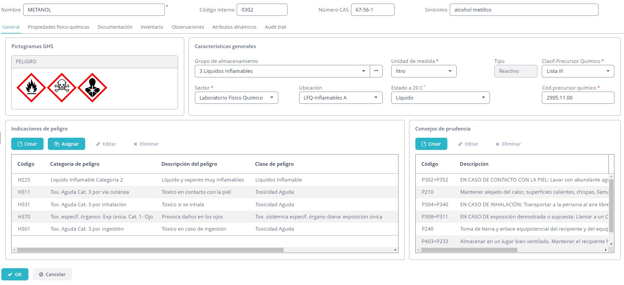Click Eliminar in Consejos de prudencia
Image resolution: width=624 pixels, height=285 pixels.
(x=508, y=144)
